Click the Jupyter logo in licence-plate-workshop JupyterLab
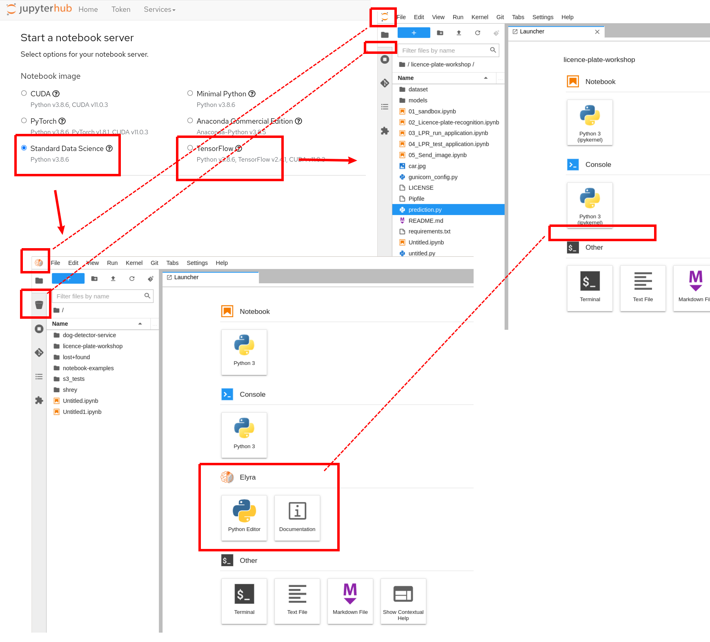The image size is (710, 642). [385, 17]
